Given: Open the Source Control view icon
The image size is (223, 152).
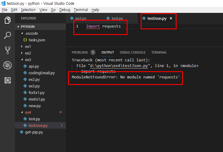Looking at the screenshot, I should click(7, 50).
